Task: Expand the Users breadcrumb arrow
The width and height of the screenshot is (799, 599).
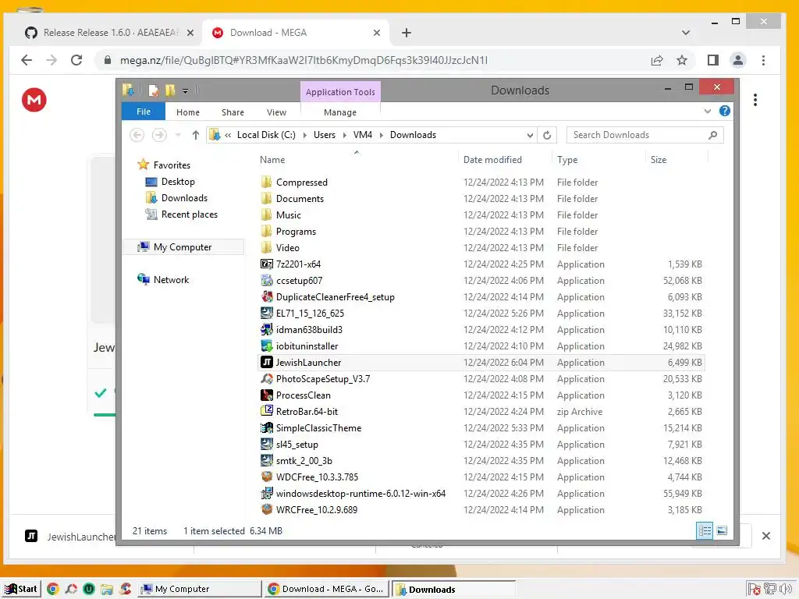Action: (344, 135)
